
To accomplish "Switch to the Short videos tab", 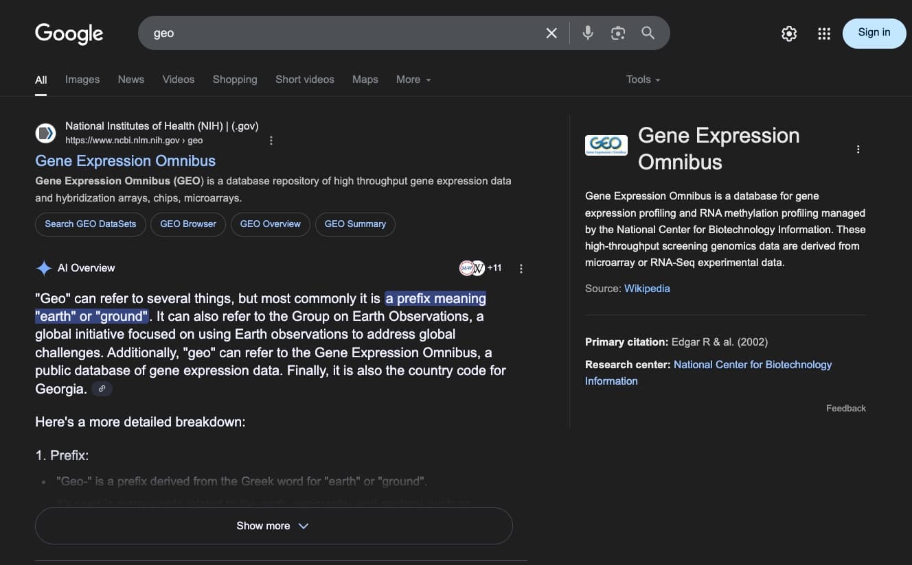I will pos(305,80).
